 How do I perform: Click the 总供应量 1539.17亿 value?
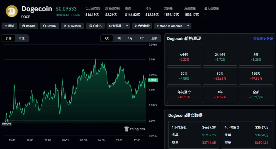point(192,15)
